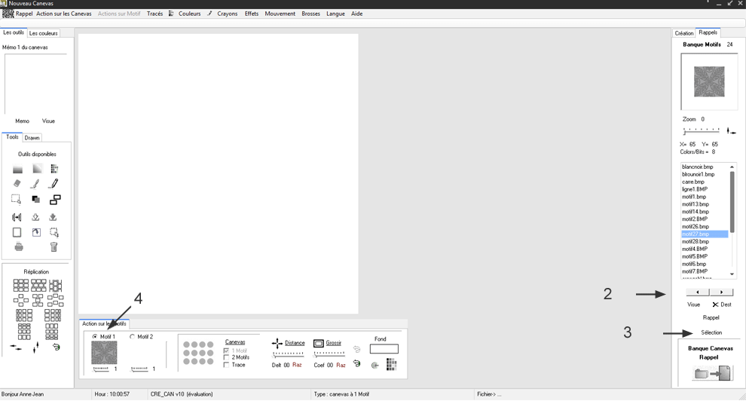
Task: Select the dotted rectangle selection tool
Action: [x=17, y=200]
